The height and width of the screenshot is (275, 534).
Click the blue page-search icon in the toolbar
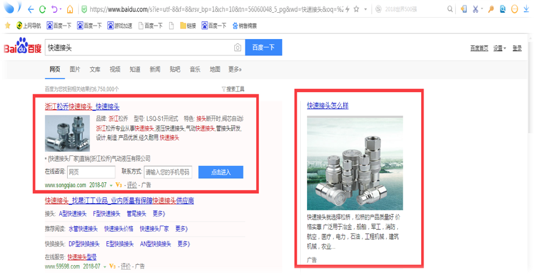[503, 9]
